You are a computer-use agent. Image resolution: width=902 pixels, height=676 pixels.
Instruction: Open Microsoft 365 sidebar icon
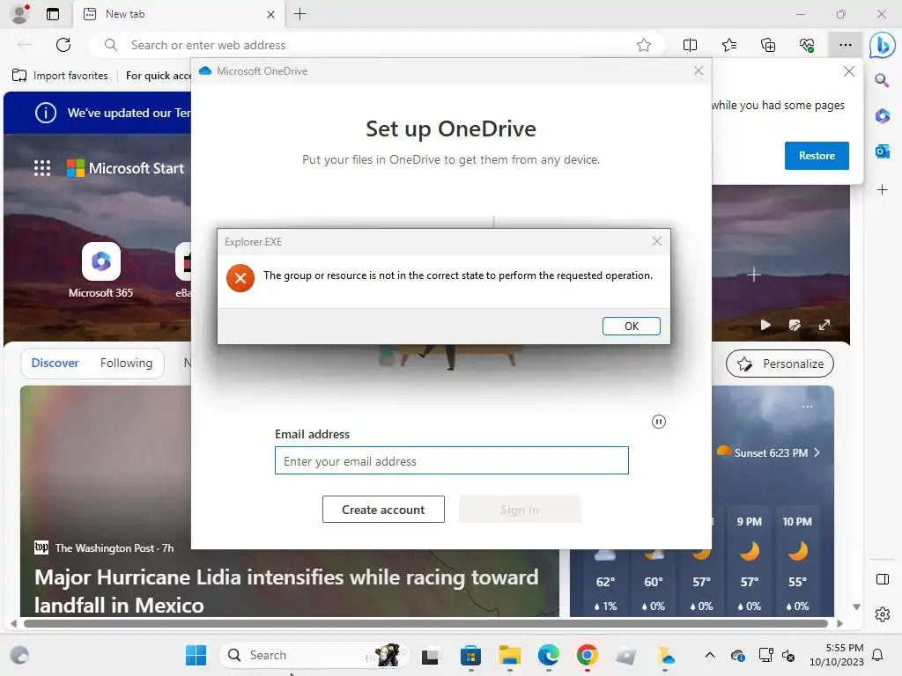pos(882,115)
